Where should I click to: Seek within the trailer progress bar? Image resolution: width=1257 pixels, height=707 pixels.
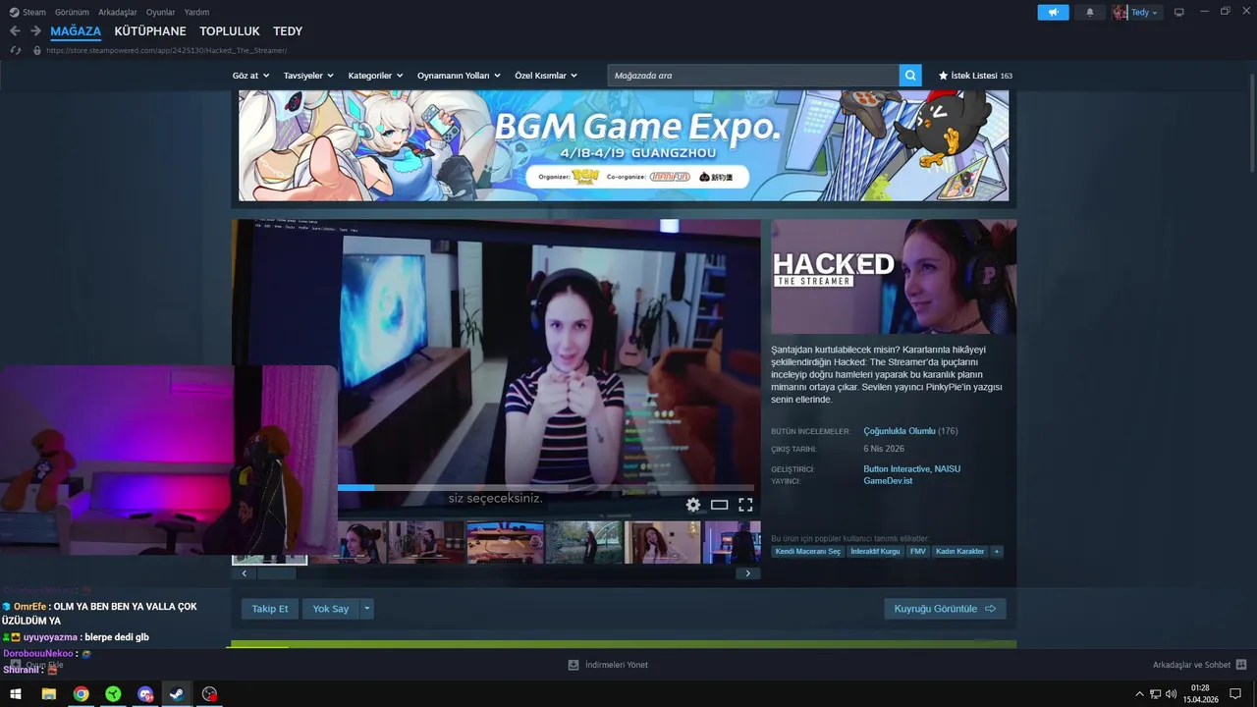tap(546, 487)
